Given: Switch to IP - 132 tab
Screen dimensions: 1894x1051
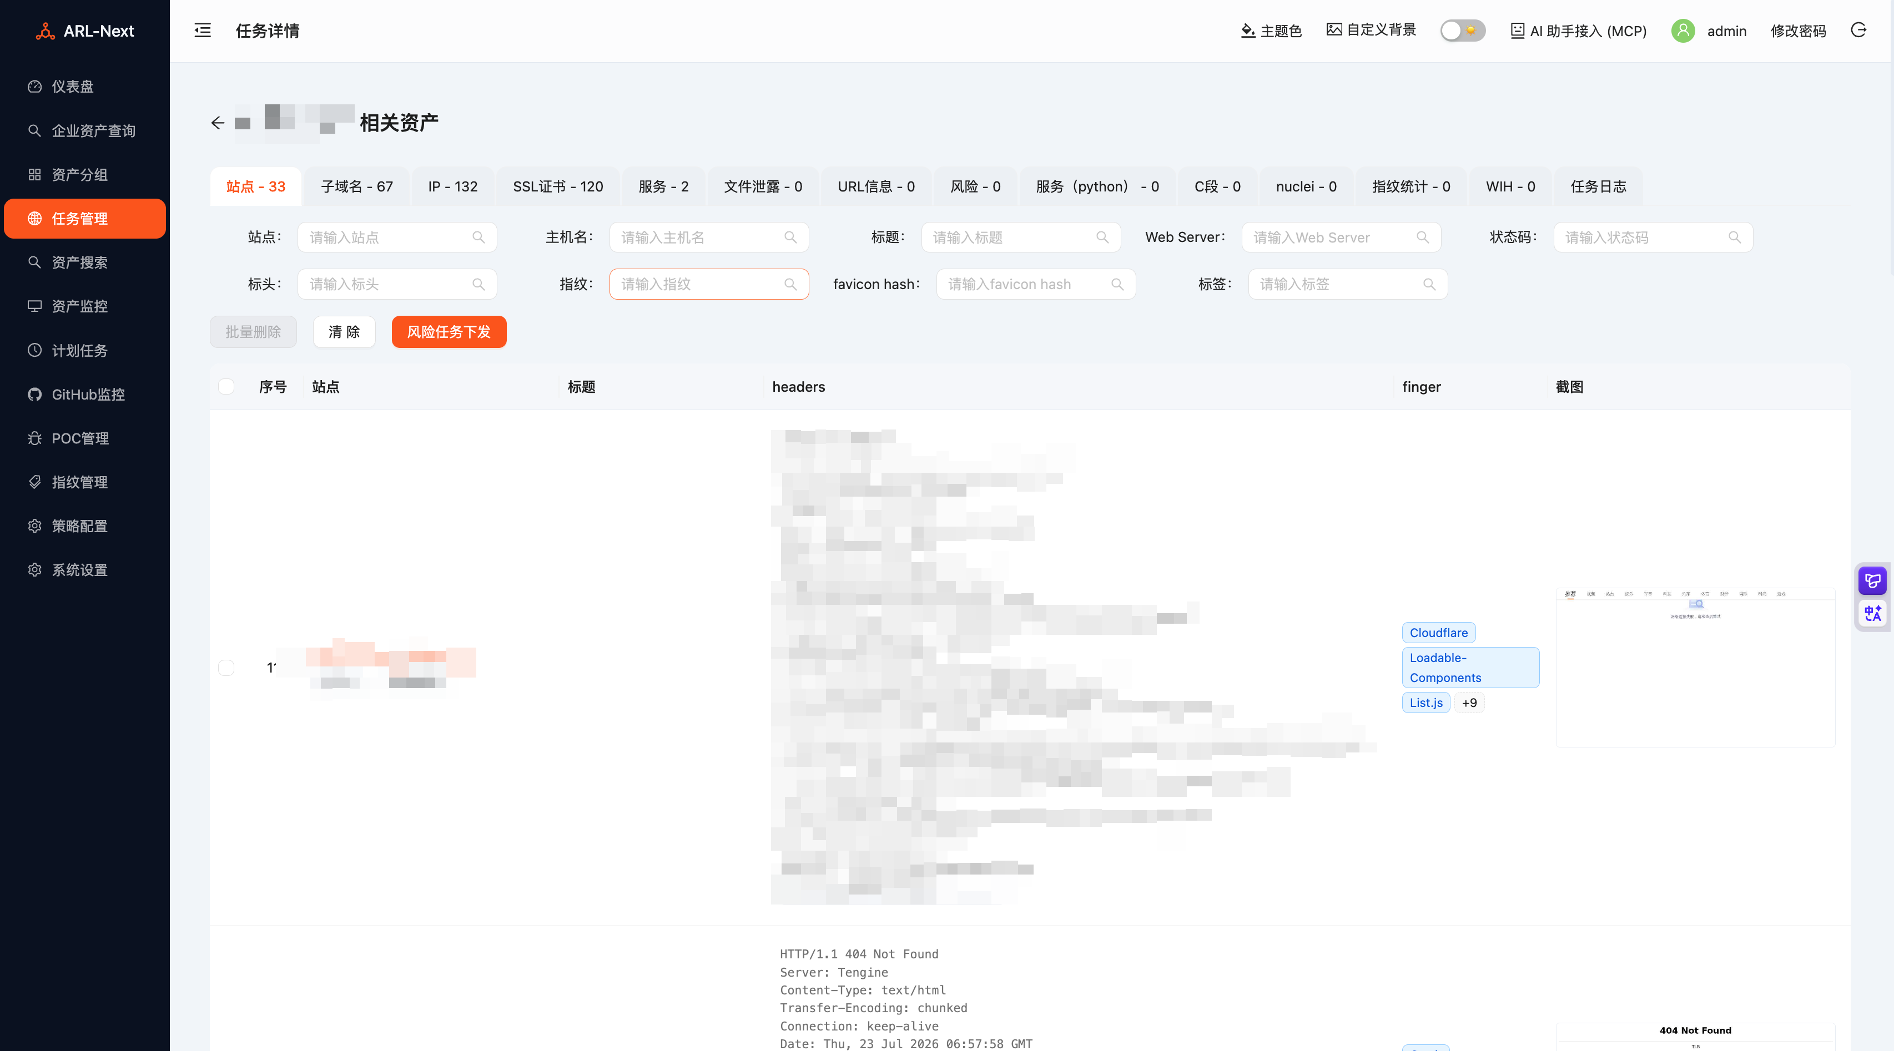Looking at the screenshot, I should [453, 186].
